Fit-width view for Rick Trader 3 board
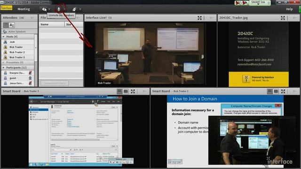The height and width of the screenshot is (169, 301). 119,92
